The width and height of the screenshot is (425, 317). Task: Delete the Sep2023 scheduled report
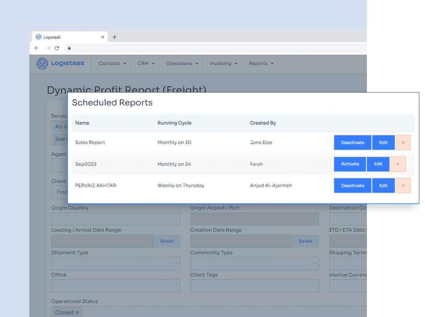[x=398, y=164]
